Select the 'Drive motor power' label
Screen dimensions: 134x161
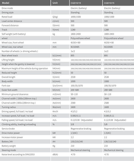pos(11,133)
